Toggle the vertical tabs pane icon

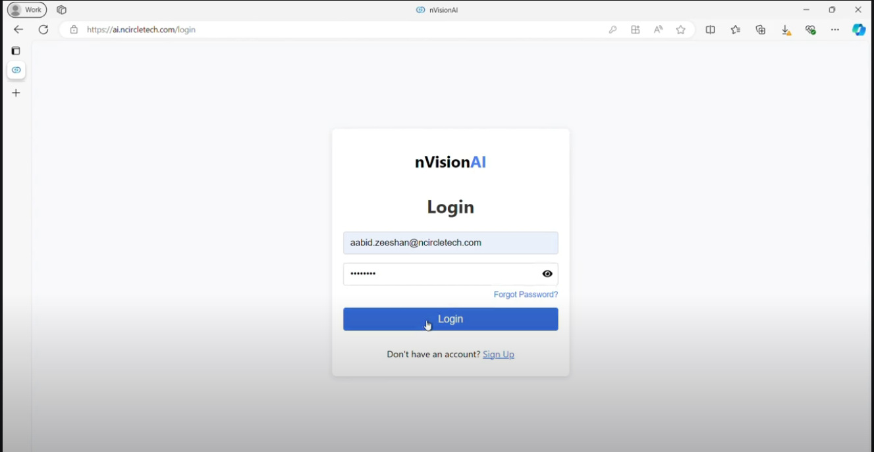(x=16, y=51)
